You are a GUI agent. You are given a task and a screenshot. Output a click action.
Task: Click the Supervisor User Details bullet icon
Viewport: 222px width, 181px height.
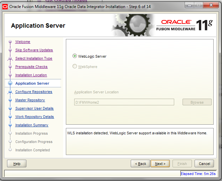pos(10,108)
